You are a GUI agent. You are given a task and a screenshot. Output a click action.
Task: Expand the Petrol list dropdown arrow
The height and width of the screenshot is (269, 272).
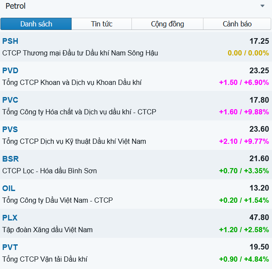click(262, 6)
